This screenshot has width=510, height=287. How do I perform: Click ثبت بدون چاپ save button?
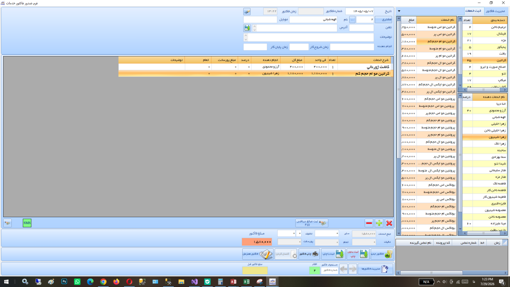click(x=358, y=254)
